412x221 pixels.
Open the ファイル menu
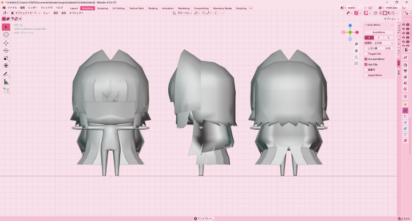coord(12,8)
